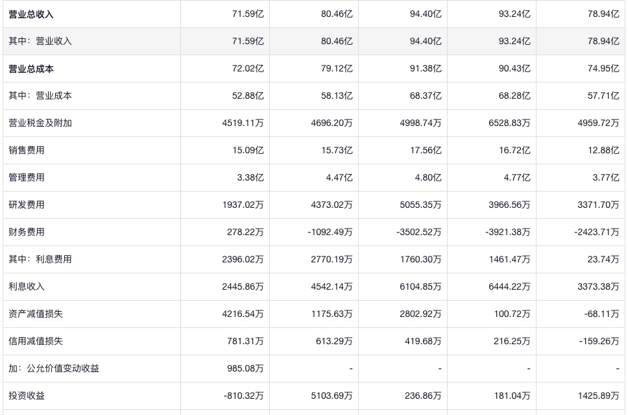Viewport: 628px width, 415px height.
Task: Click the 利息收入 row label
Action: click(27, 287)
